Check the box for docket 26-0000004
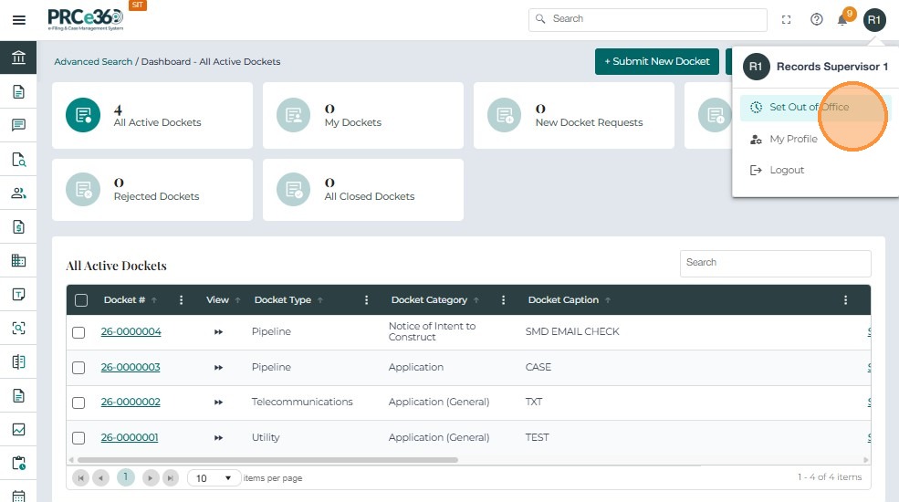Screen dimensions: 899x502 (78, 332)
